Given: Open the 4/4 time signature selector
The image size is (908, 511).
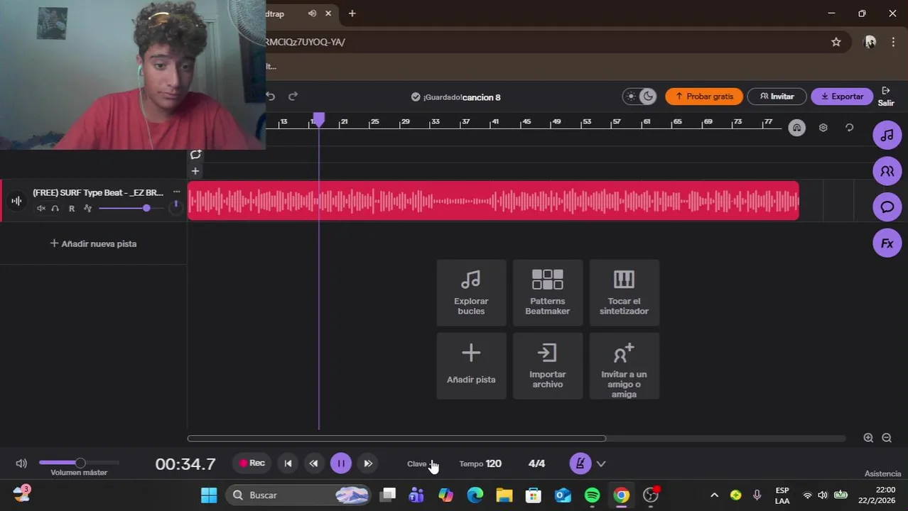Looking at the screenshot, I should [536, 463].
